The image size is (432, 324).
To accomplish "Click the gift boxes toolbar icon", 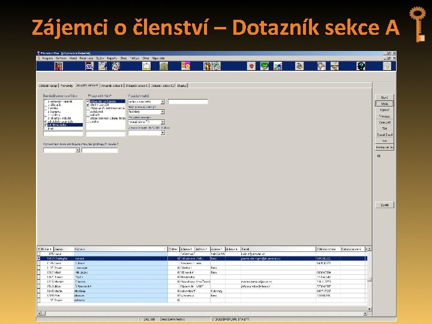I will [207, 66].
